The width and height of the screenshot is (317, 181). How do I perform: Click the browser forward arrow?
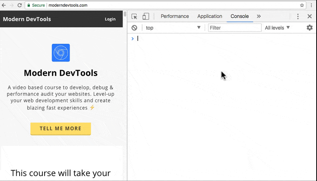(x=11, y=5)
